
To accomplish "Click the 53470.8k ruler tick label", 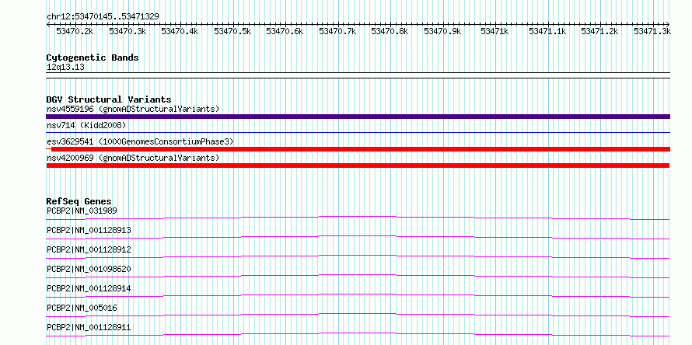I will [x=390, y=31].
